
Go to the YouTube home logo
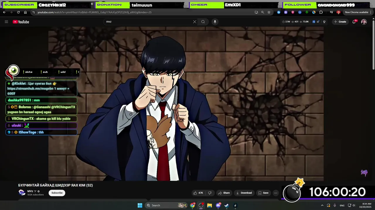click(21, 22)
